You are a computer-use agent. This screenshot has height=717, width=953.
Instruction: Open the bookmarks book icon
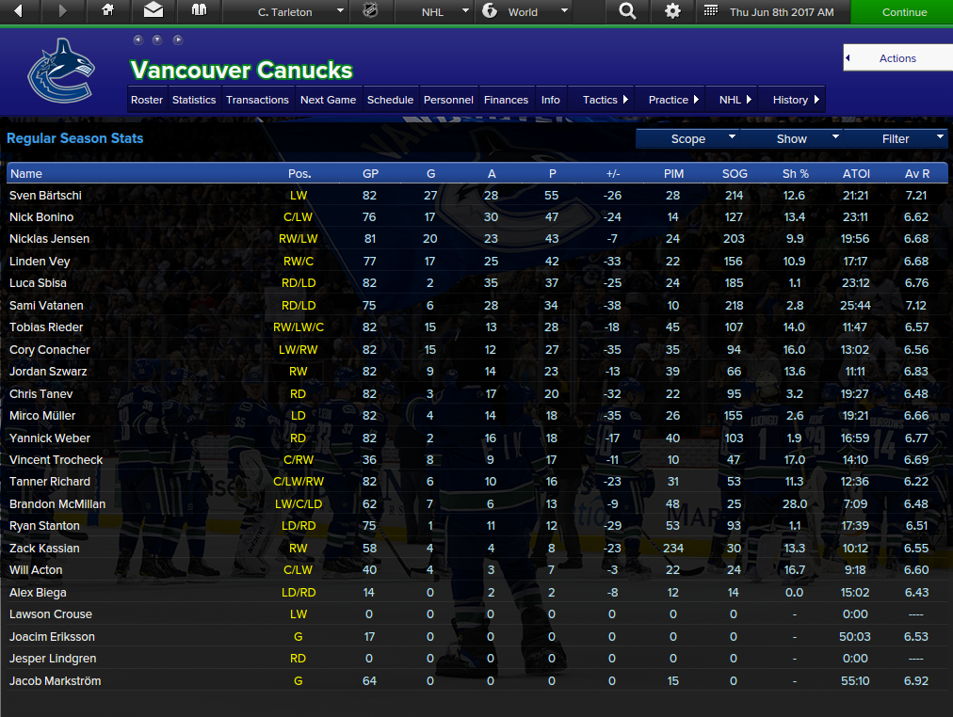tap(199, 10)
